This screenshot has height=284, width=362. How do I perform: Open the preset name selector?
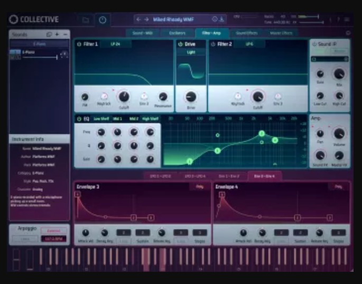click(173, 20)
